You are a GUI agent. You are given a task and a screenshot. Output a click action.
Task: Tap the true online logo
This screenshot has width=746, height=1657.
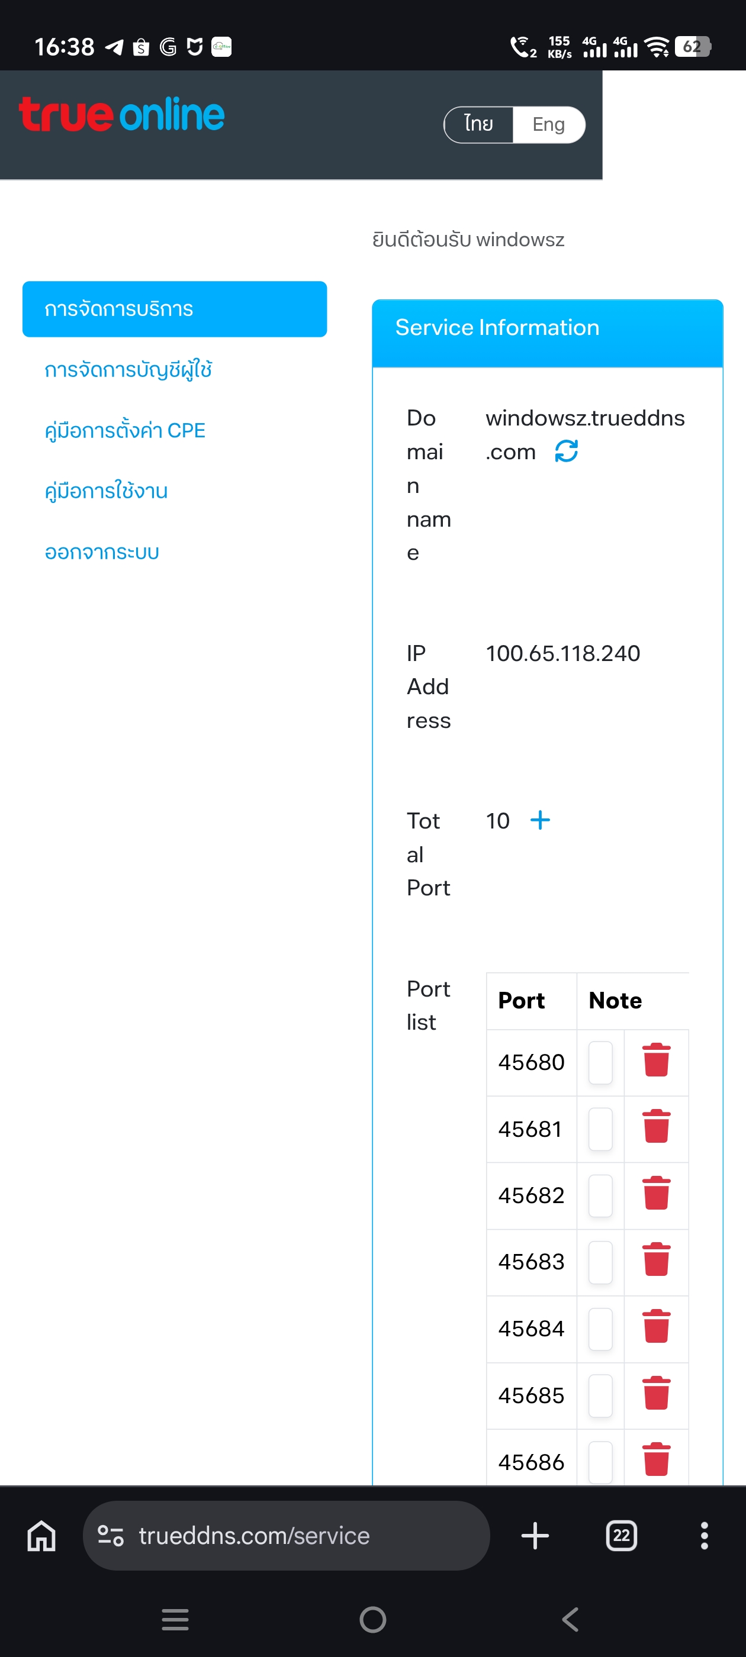pyautogui.click(x=121, y=114)
